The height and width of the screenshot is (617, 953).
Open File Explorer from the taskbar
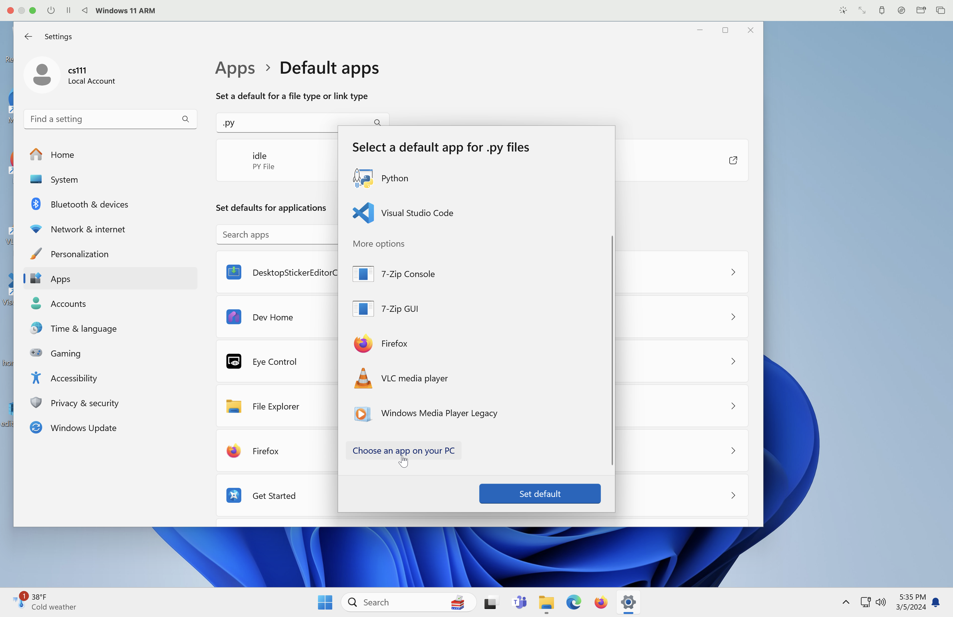click(546, 602)
